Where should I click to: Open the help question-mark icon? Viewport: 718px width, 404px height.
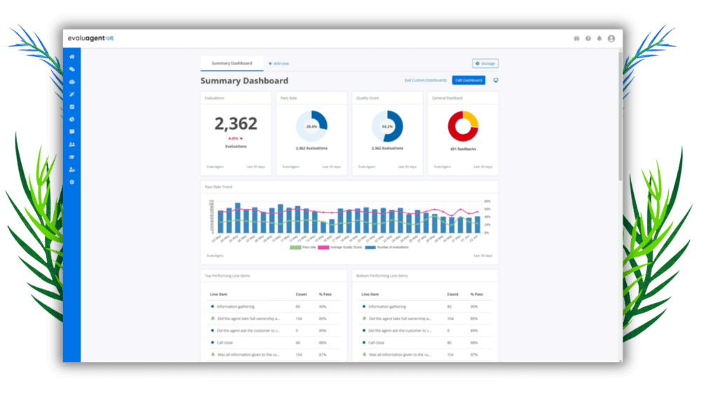pos(588,39)
